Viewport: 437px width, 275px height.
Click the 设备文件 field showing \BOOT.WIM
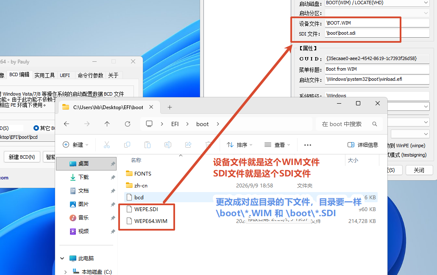377,23
